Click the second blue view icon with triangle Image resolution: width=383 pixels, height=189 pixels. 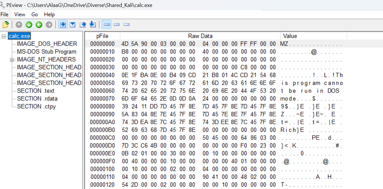[73, 25]
